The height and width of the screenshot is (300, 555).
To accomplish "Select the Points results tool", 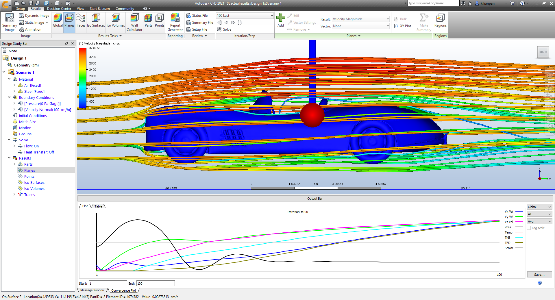I will point(160,21).
